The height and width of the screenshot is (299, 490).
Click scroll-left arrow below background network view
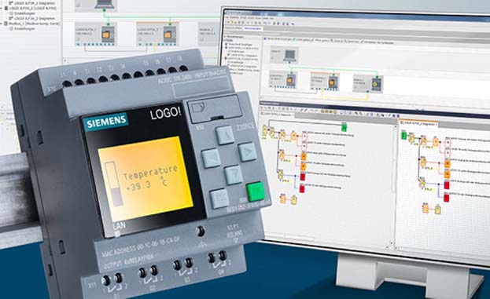tap(66, 60)
